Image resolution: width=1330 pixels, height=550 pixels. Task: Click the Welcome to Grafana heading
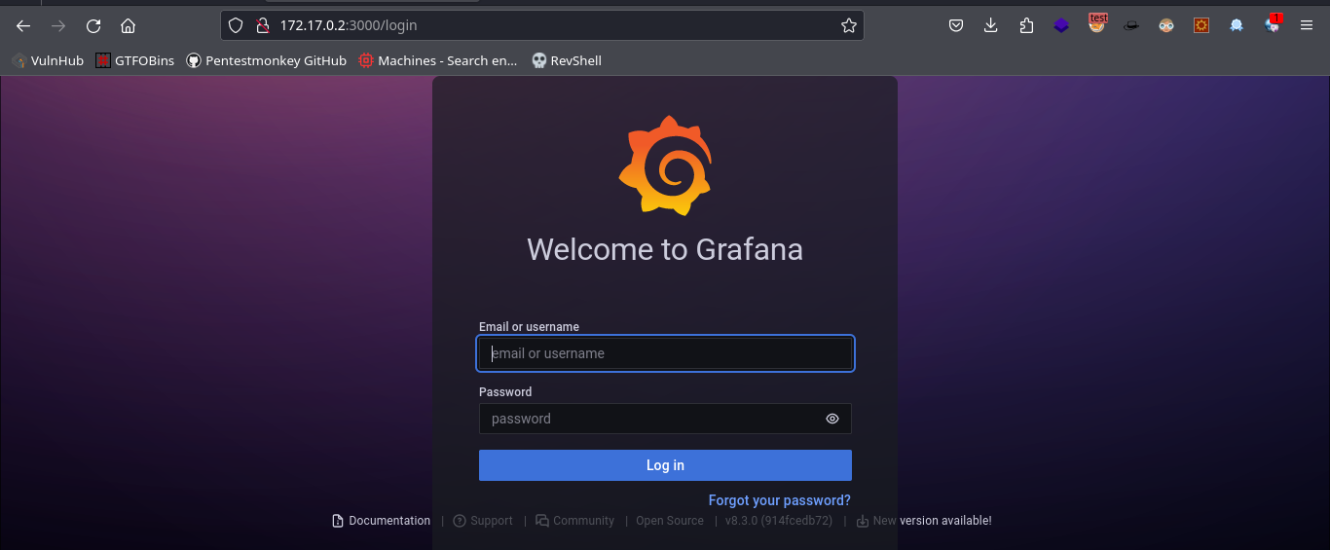click(665, 249)
